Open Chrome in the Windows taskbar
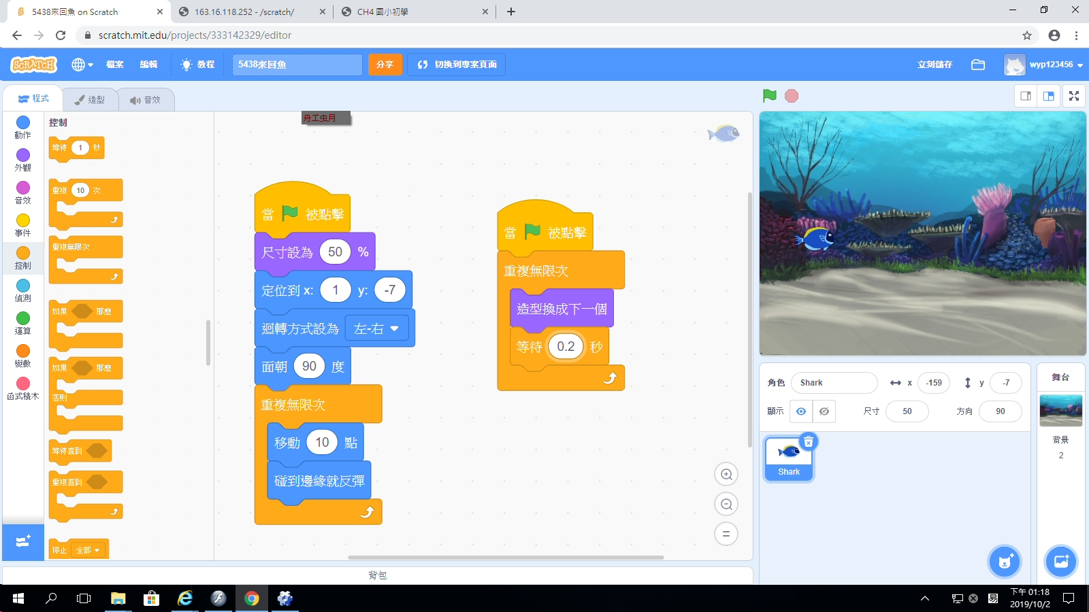This screenshot has height=612, width=1089. [252, 598]
